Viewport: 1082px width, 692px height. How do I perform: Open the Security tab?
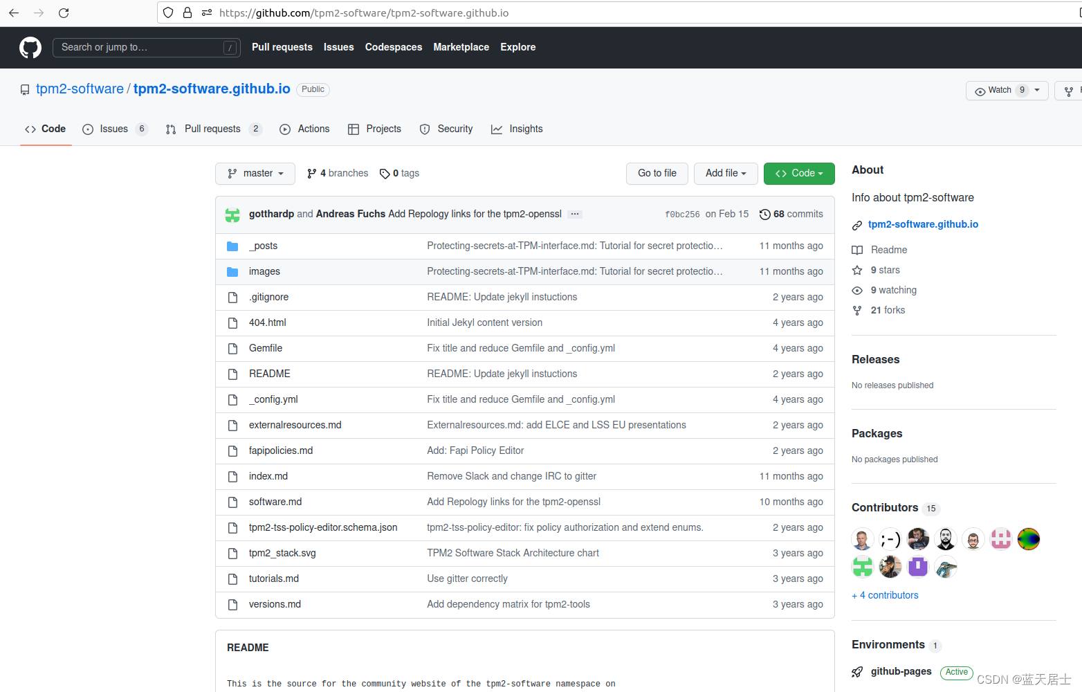[x=446, y=129]
